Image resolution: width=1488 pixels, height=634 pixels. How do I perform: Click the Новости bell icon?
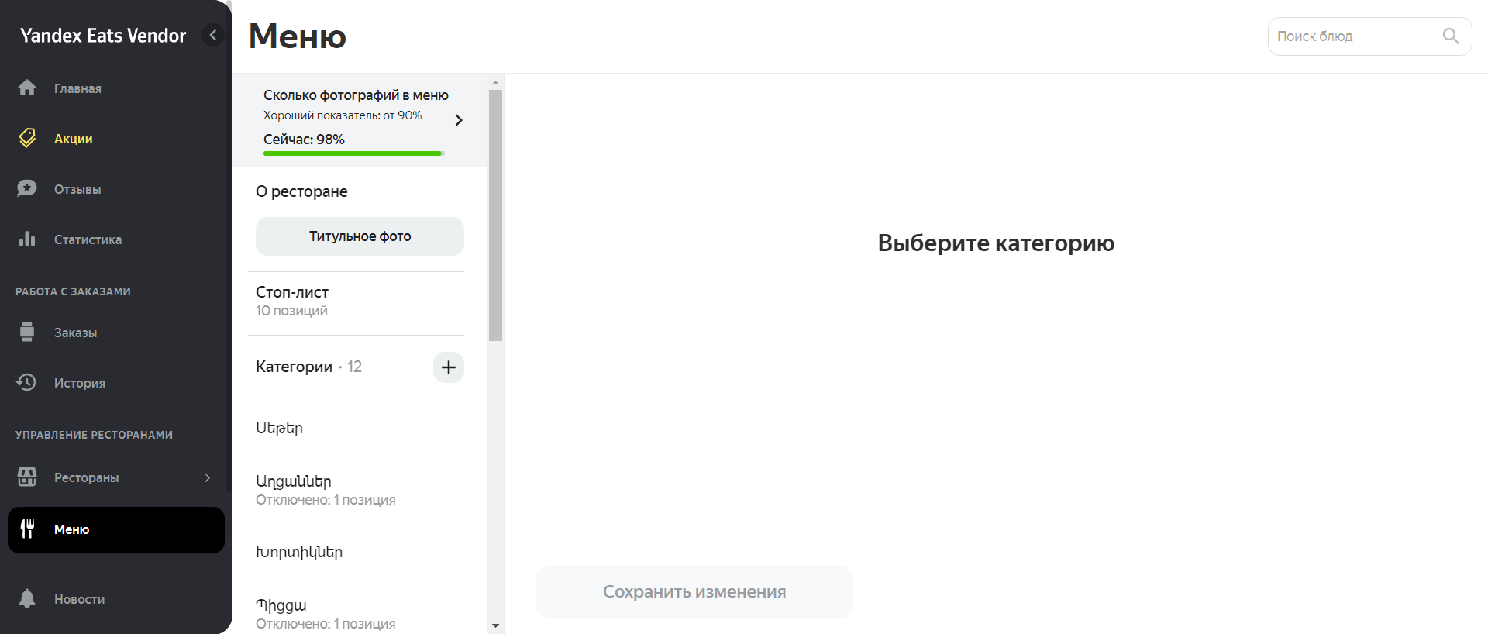pos(27,599)
